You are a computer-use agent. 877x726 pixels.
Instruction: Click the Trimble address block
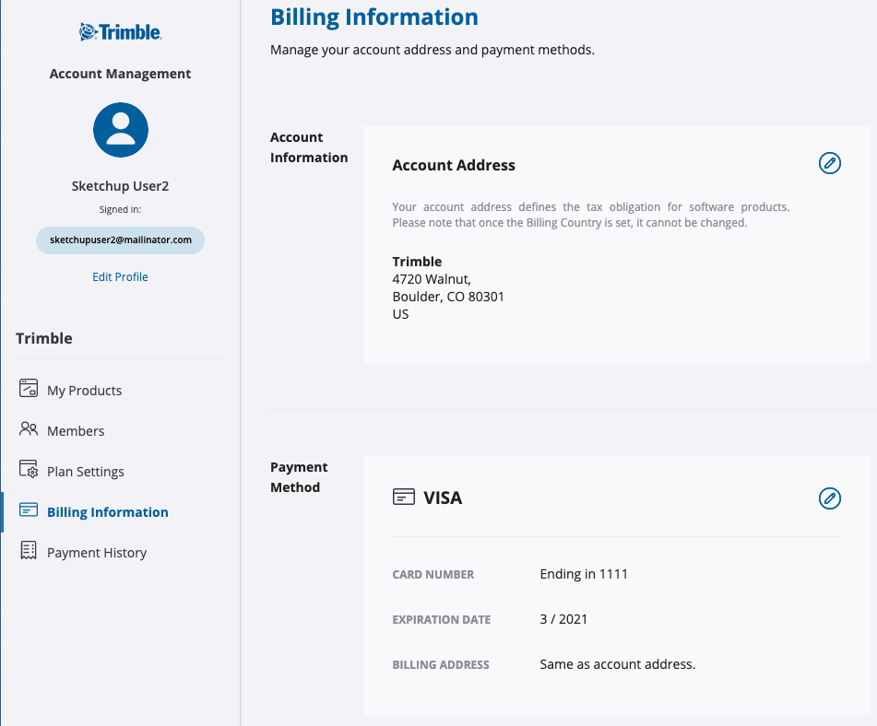[x=448, y=287]
